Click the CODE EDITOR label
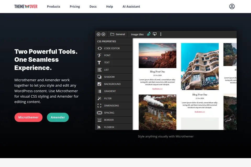Image resolution: width=251 pixels, height=167 pixels. (x=112, y=49)
